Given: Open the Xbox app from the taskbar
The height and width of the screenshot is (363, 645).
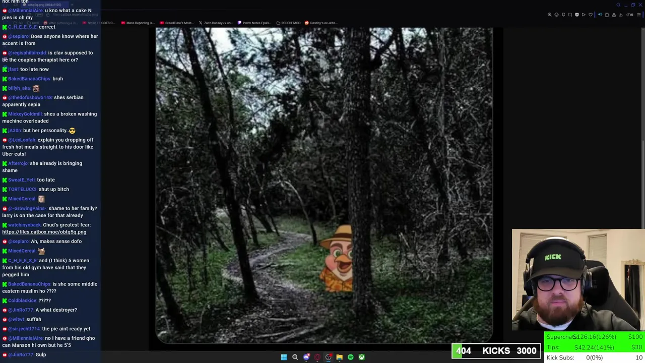Looking at the screenshot, I should 361,357.
